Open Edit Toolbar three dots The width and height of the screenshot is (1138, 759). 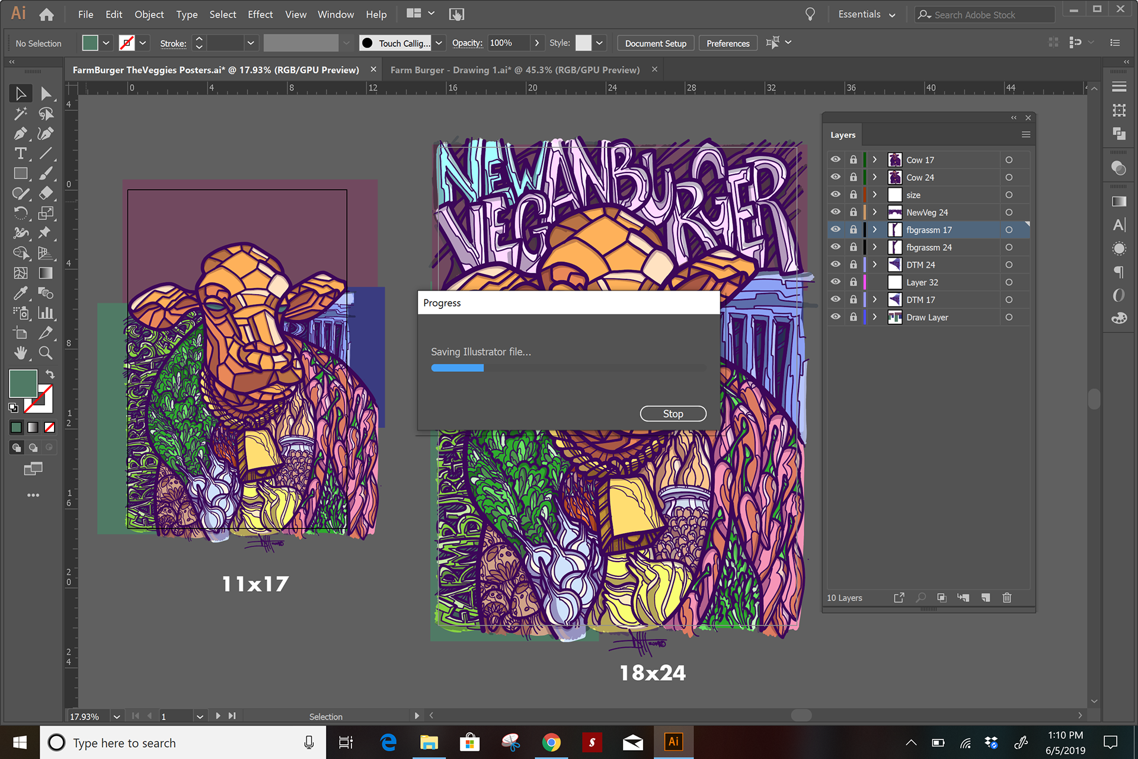[33, 495]
